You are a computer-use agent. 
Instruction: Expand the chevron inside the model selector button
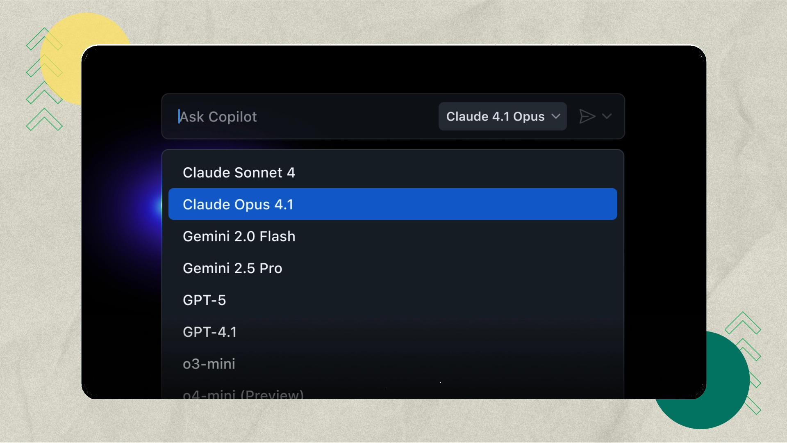pos(556,117)
